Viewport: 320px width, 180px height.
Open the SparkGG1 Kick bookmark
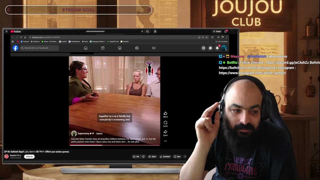tap(113, 41)
